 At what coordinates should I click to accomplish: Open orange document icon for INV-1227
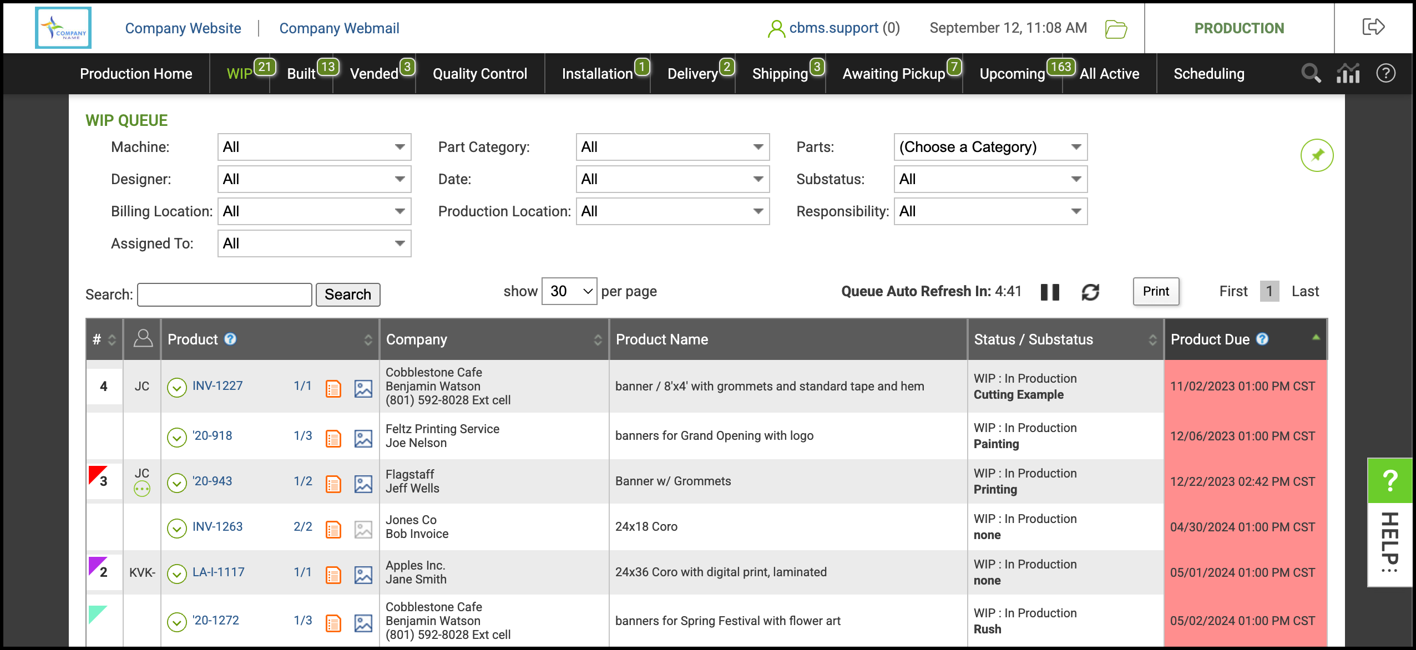point(333,389)
